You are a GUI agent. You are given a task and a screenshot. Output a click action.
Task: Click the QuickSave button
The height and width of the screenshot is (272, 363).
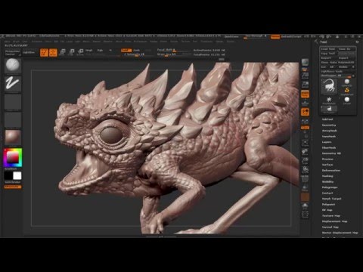231,37
